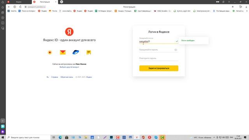249x140 pixels.
Task: Select the Регистрация tab
Action: (x=45, y=2)
